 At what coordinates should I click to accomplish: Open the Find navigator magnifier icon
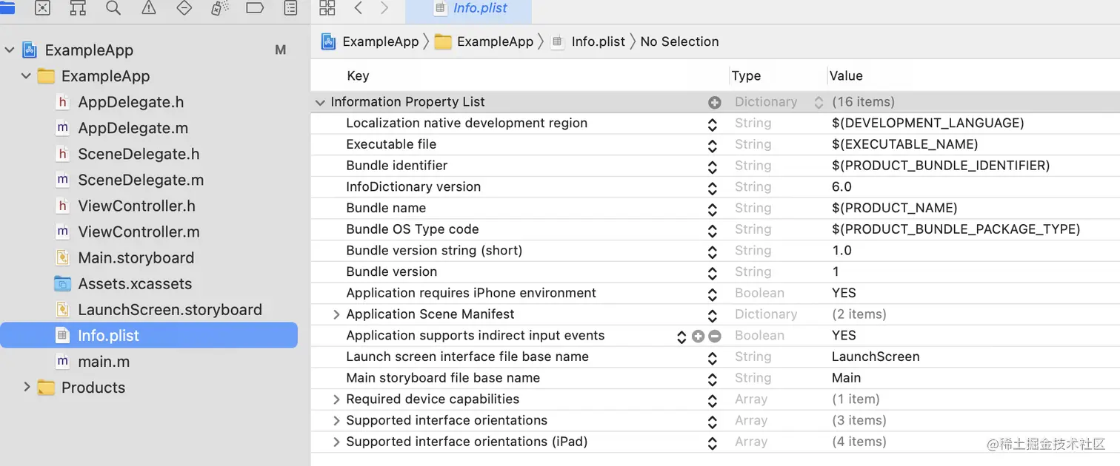[113, 7]
